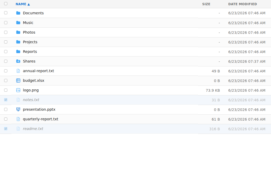Image resolution: width=271 pixels, height=180 pixels.
Task: Click the 316 B size value
Action: pyautogui.click(x=214, y=129)
